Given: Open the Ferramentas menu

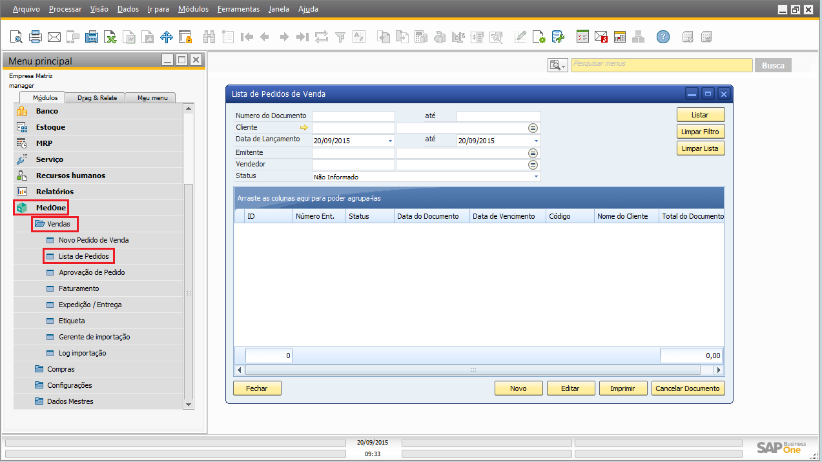Looking at the screenshot, I should [x=238, y=9].
